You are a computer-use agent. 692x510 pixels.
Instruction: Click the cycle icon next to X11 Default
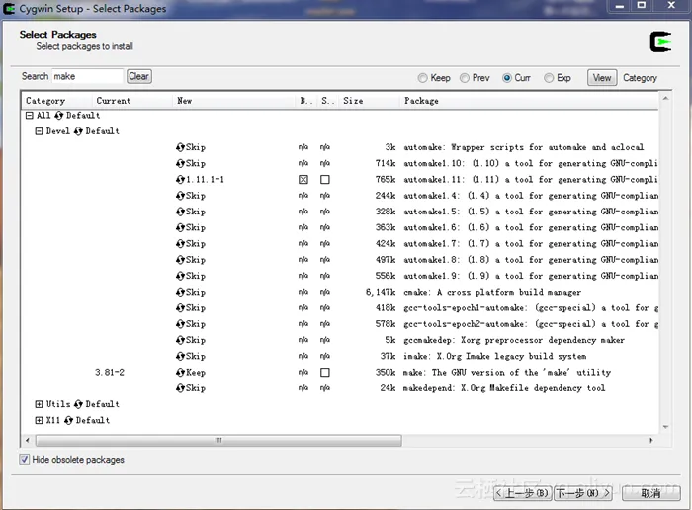(x=68, y=420)
